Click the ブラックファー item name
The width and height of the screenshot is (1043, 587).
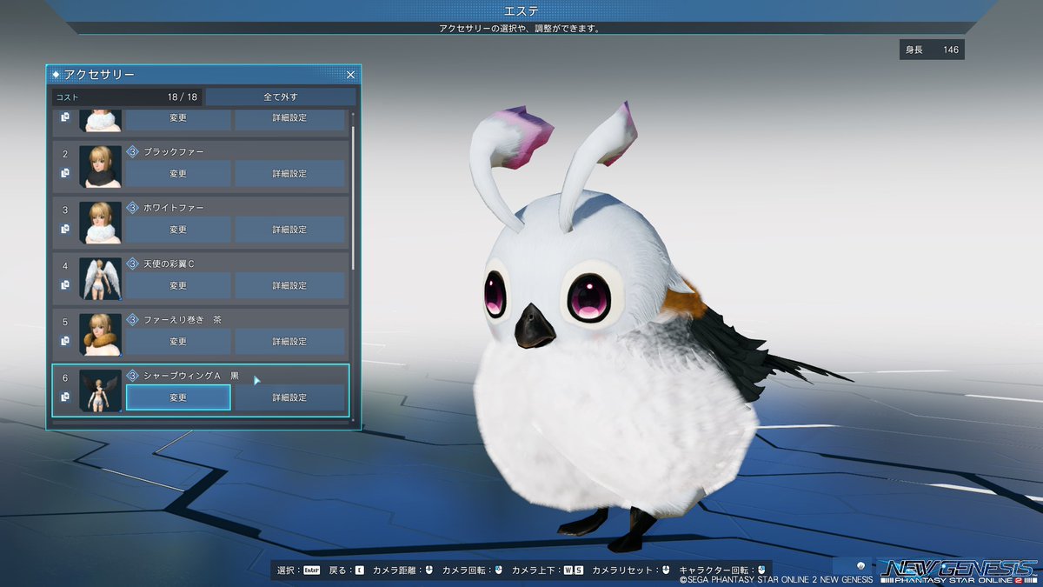[174, 152]
